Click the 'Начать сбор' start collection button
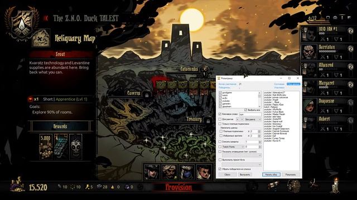Screen dimensions: 357x200 [271, 174]
